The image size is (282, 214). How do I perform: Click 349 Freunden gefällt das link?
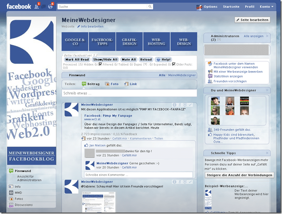coord(232,130)
